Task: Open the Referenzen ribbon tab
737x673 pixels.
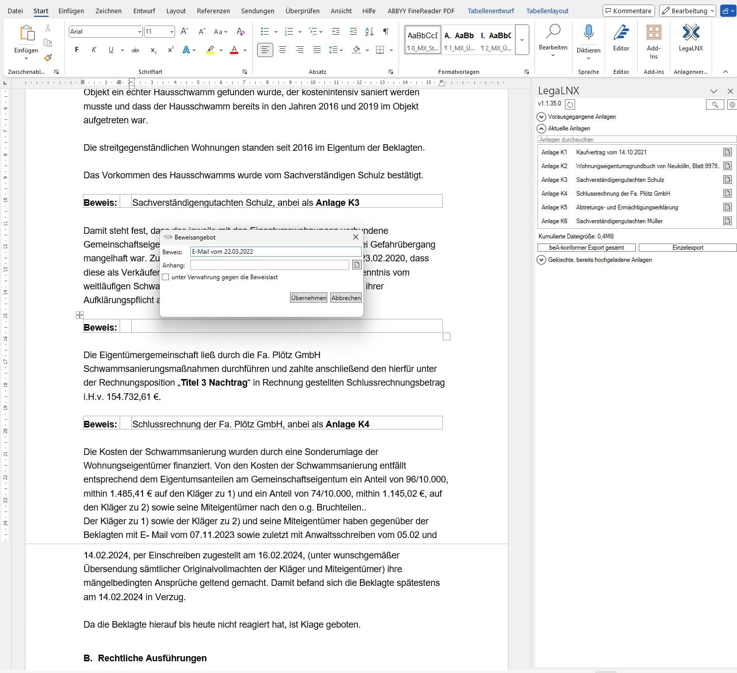Action: pos(213,11)
